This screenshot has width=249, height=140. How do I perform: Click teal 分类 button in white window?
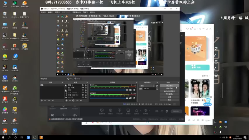(x=197, y=67)
